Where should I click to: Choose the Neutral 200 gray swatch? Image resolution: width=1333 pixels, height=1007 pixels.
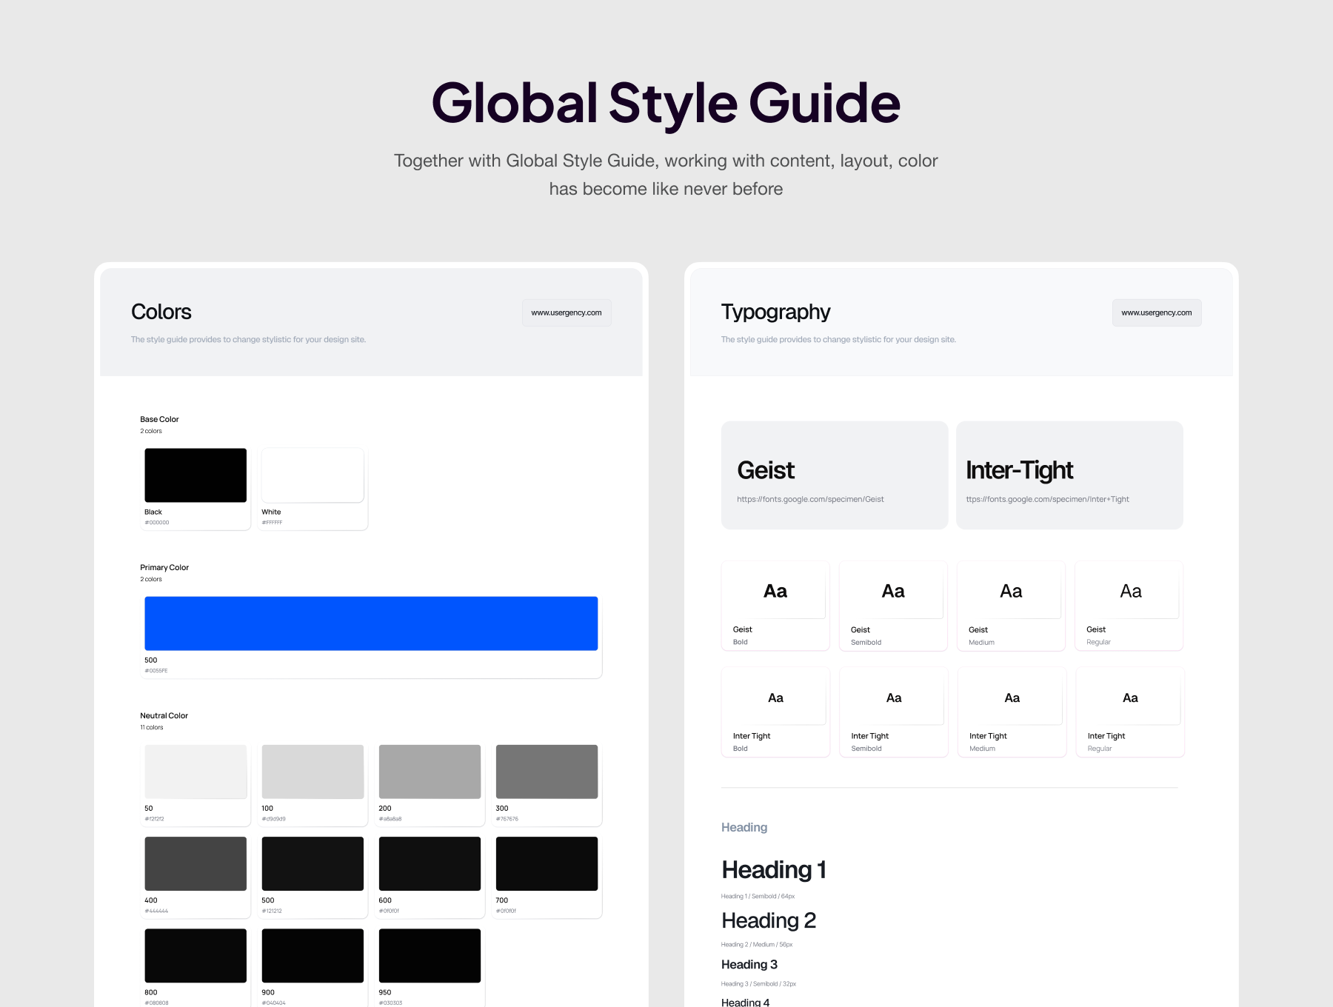click(430, 772)
